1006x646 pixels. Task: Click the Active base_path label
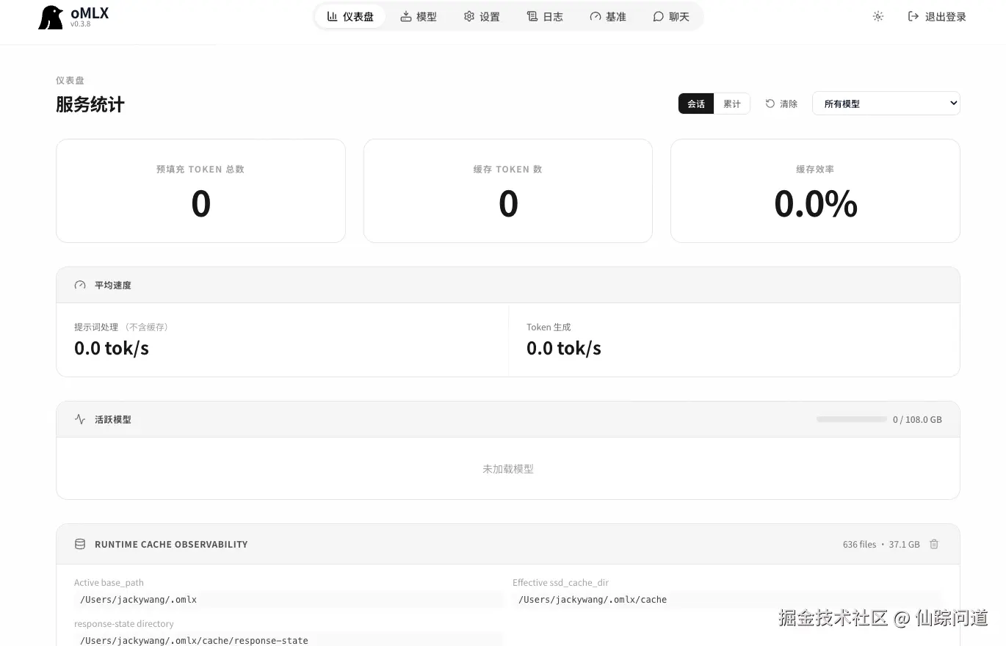tap(109, 583)
